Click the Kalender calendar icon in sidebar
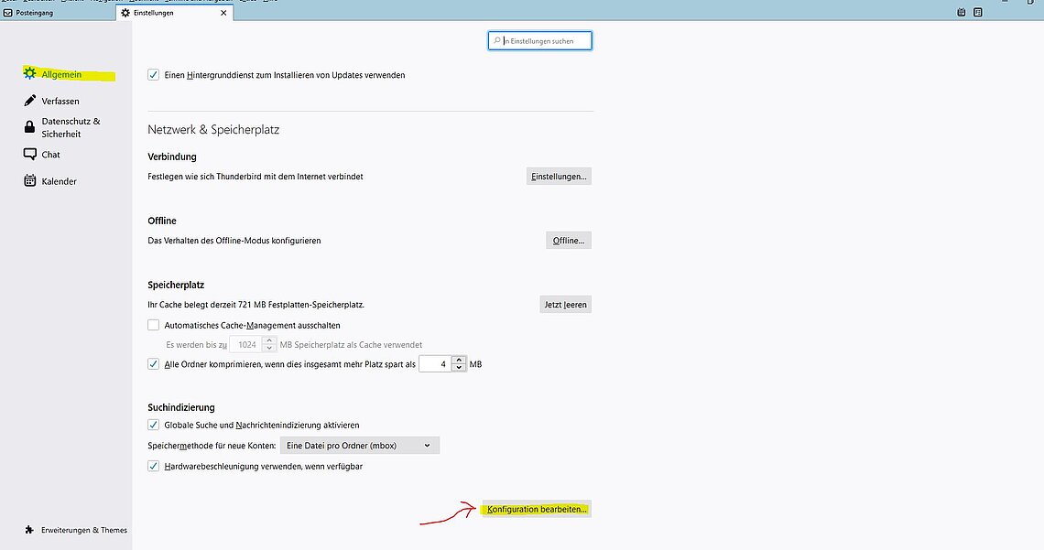The height and width of the screenshot is (550, 1044). click(29, 181)
